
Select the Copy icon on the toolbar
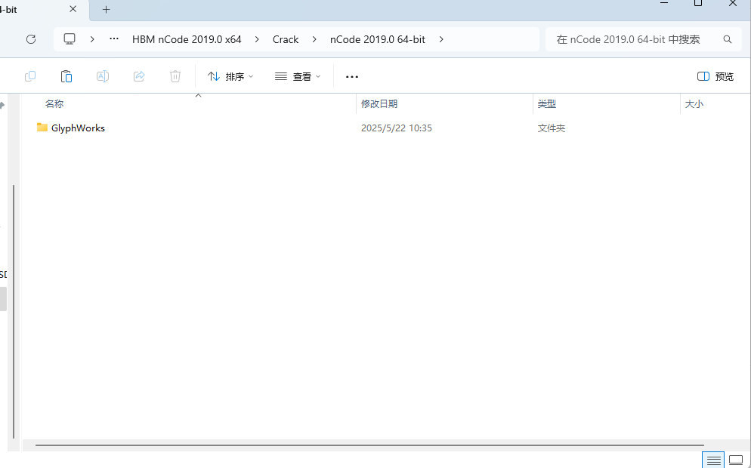click(30, 75)
